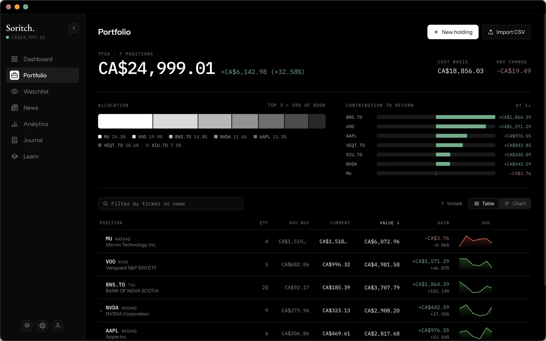Click the CA$18,856.03 cost basis value
Image resolution: width=546 pixels, height=341 pixels.
(x=461, y=71)
